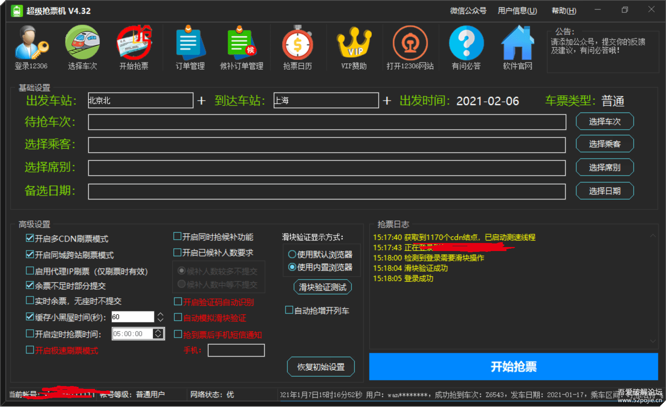The image size is (666, 407).
Task: Open 候补订单管理 waitlist orders
Action: [x=241, y=43]
